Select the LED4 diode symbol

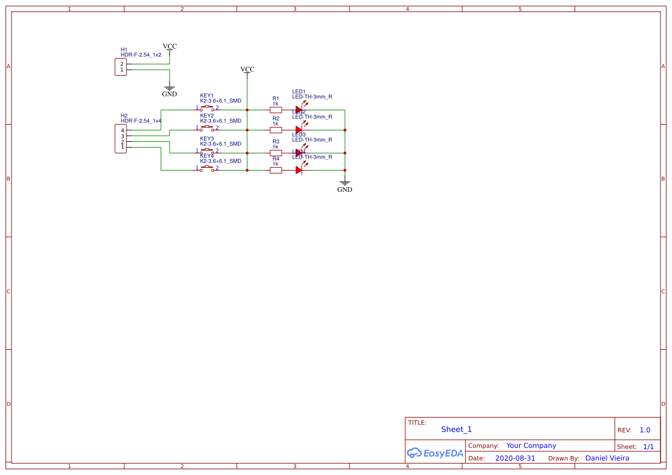[x=299, y=169]
